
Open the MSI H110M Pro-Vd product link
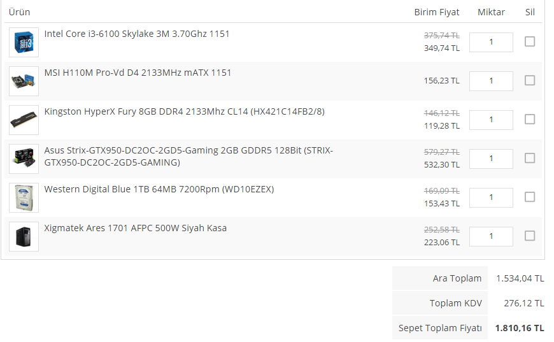point(138,73)
